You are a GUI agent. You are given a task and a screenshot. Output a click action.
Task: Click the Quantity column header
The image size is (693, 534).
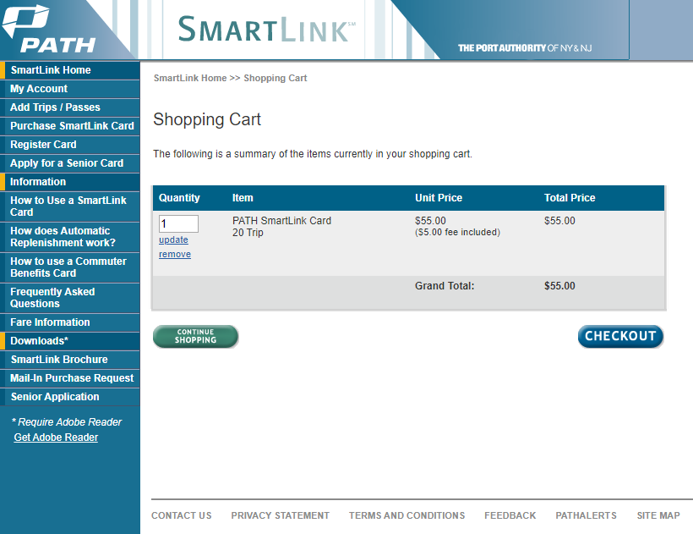pos(179,198)
